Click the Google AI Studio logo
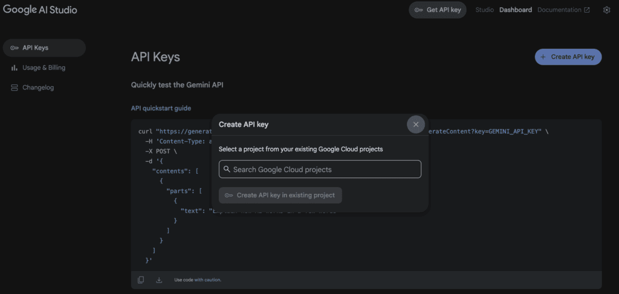619x294 pixels. pyautogui.click(x=41, y=10)
